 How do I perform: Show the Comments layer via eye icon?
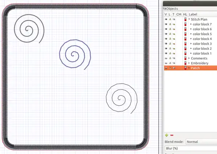pyautogui.click(x=166, y=58)
